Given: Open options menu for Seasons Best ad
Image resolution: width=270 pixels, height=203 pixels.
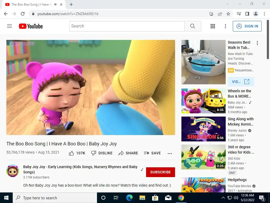Looking at the screenshot, I should (257, 43).
